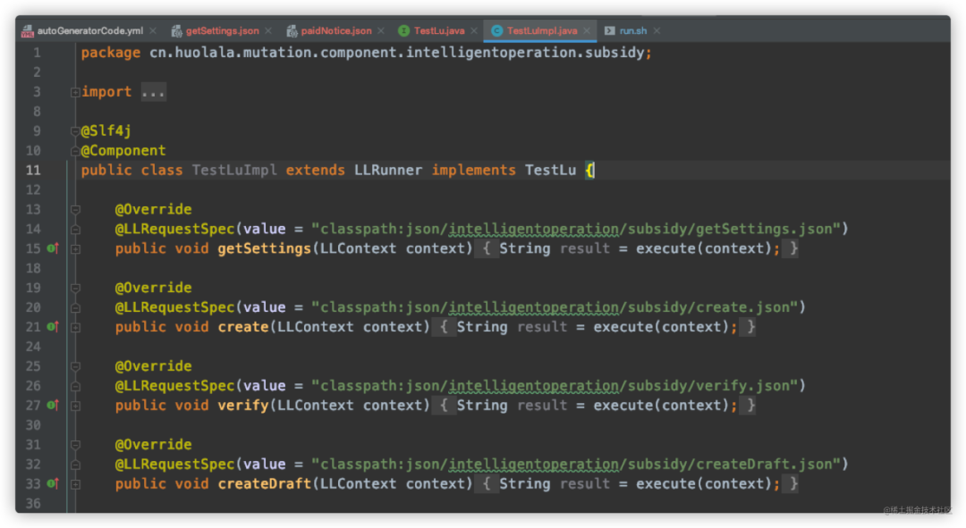Click the folded "..." placeholder after import
Screen dimensions: 966x528
pos(153,92)
